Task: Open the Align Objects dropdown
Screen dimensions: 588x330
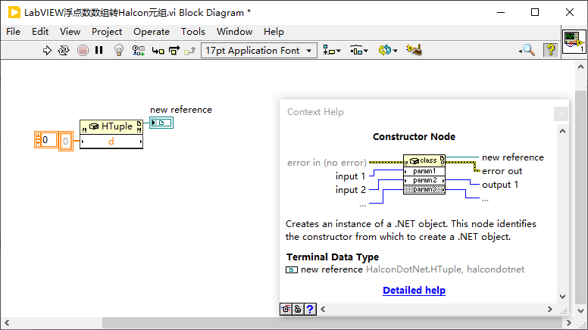Action: 331,50
